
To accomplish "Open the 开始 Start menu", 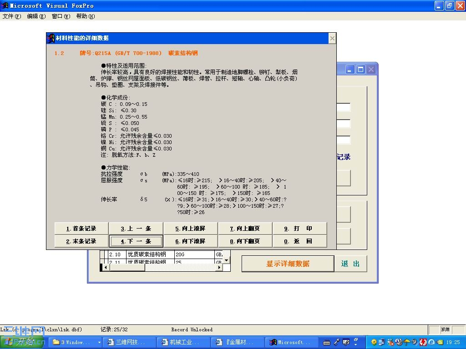I will click(22, 342).
